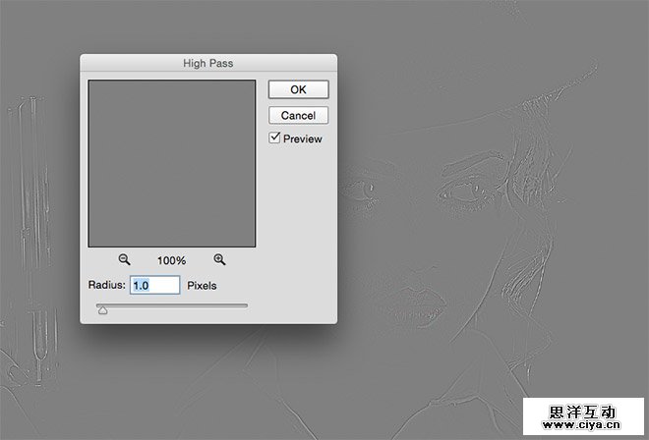Click the right end of Radius slider track
This screenshot has width=649, height=440.
(247, 305)
